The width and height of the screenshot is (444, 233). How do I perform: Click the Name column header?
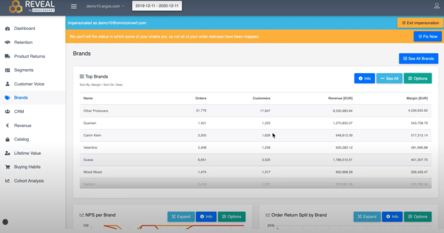(88, 98)
